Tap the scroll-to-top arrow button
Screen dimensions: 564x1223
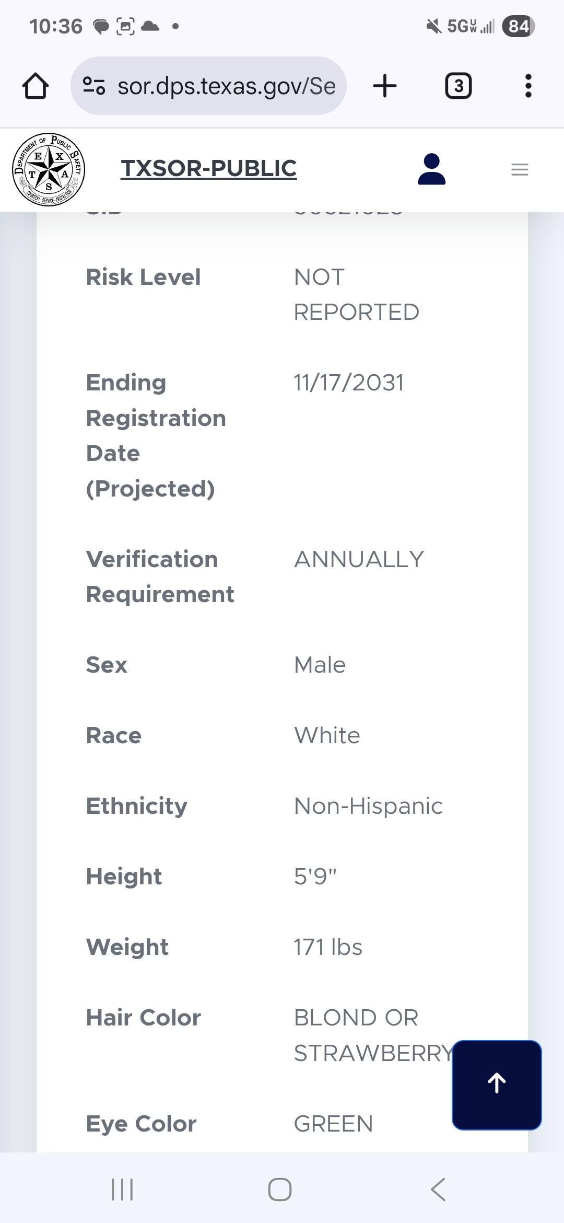497,1085
